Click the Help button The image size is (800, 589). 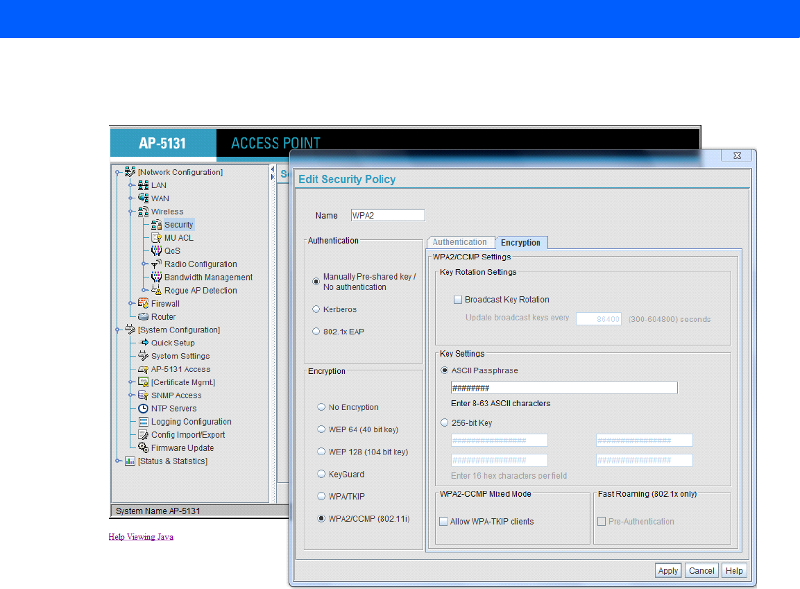[x=734, y=571]
